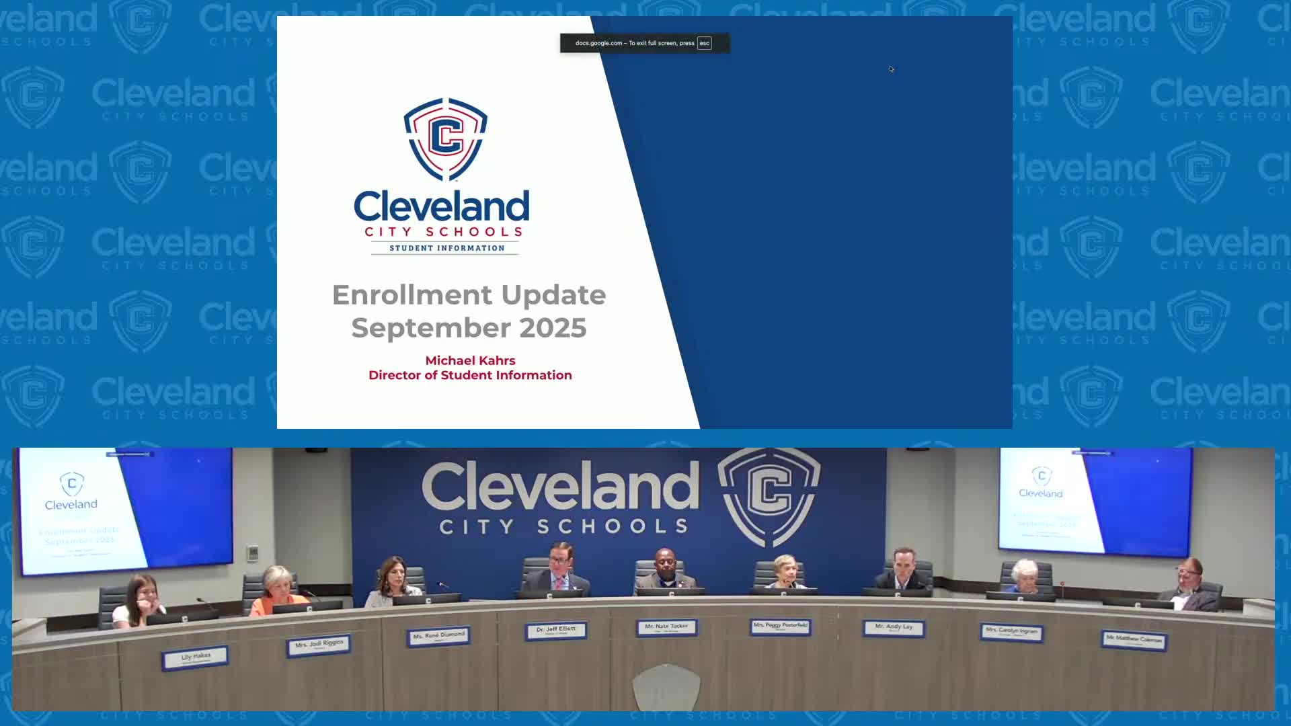Click the Mr. Andy Lay nameplate
The height and width of the screenshot is (726, 1291).
894,628
